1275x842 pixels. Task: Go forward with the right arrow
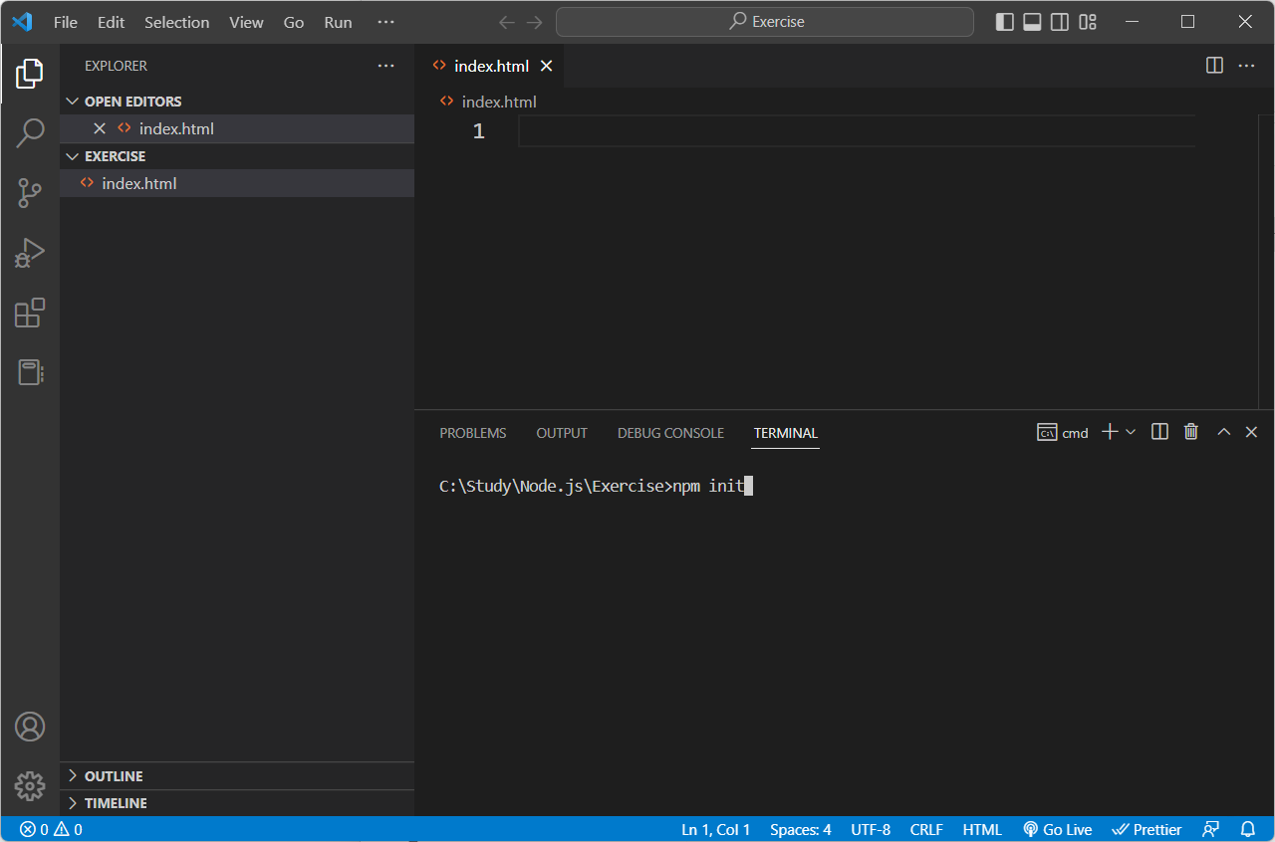click(535, 22)
